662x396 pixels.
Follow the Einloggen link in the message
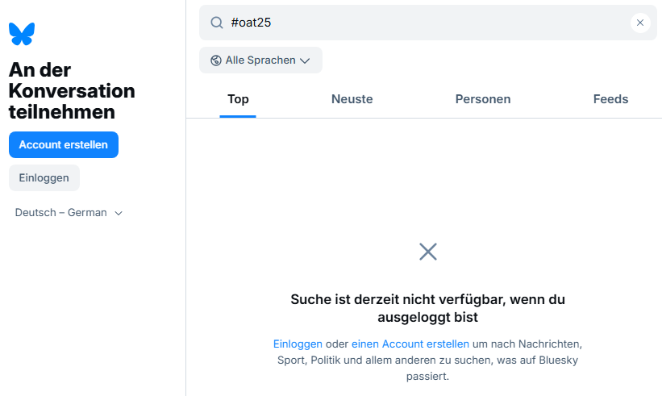tap(298, 344)
